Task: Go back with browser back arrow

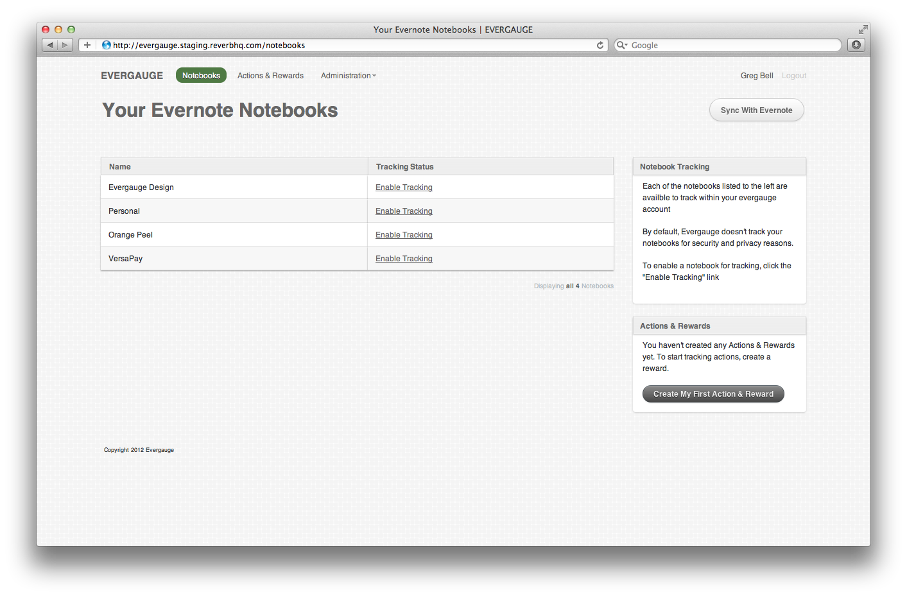Action: [x=50, y=45]
